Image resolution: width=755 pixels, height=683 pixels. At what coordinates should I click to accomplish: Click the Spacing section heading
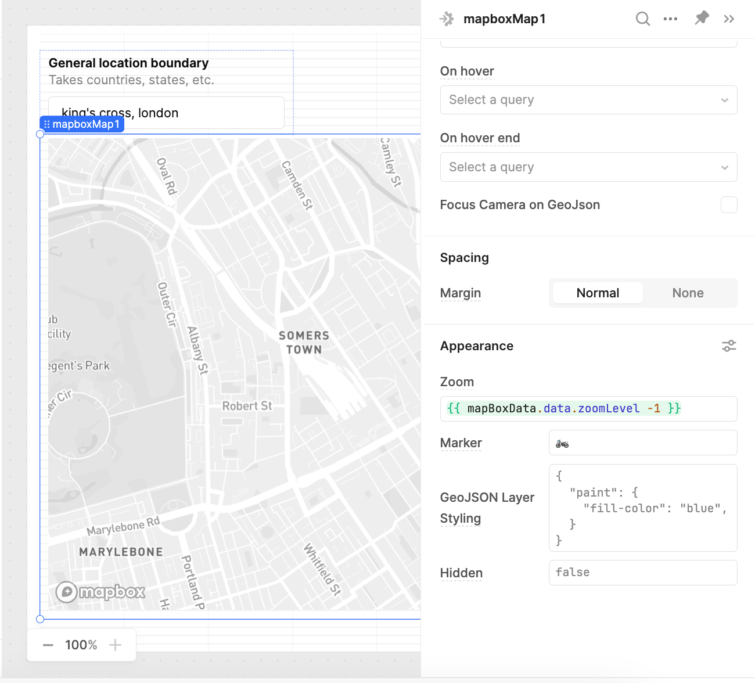(x=465, y=258)
